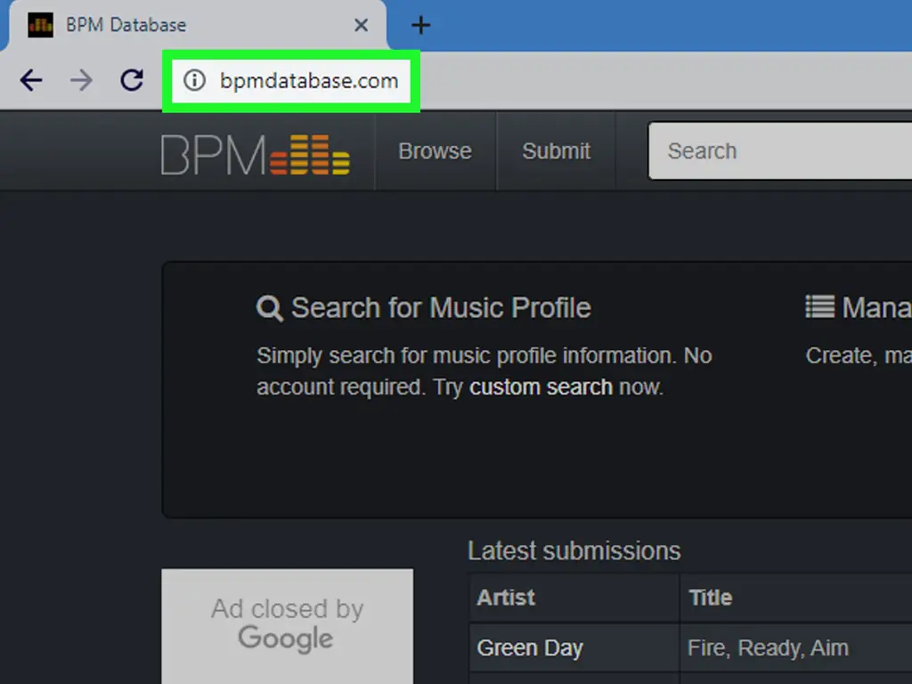Viewport: 912px width, 684px height.
Task: Click the Ad closed by Google box
Action: tap(288, 626)
